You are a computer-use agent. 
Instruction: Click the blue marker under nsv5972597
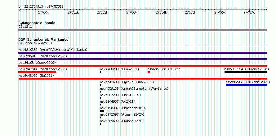click(x=100, y=117)
